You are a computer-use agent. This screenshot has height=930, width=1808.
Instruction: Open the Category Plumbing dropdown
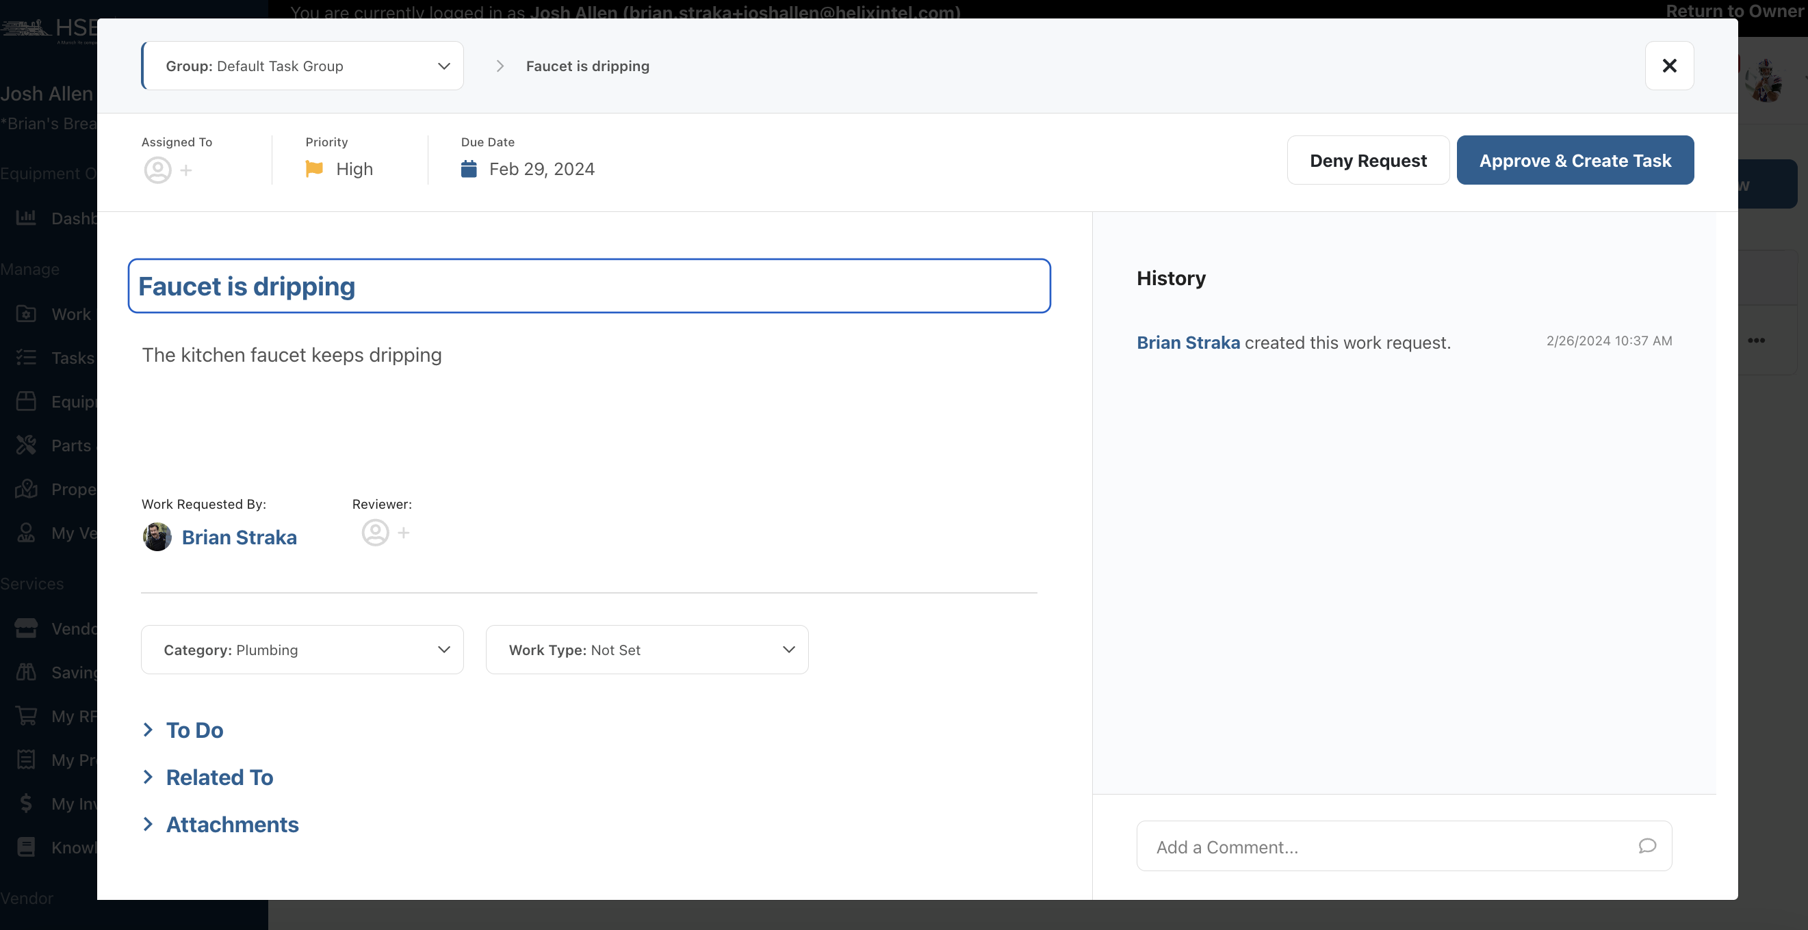tap(302, 650)
